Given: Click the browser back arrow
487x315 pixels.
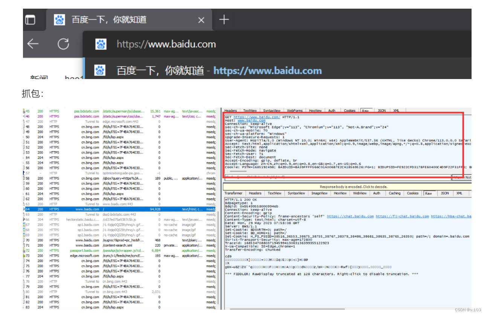Looking at the screenshot, I should pos(33,44).
